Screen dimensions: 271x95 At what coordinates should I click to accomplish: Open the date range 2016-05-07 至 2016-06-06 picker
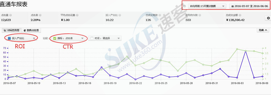[x=250, y=6]
